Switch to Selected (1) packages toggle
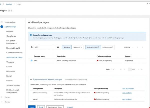Image resolution: width=150 pixels, height=108 pixels. (77, 47)
